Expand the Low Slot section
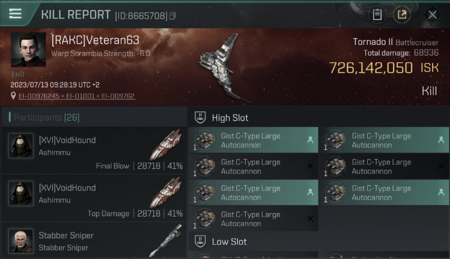450x259 pixels. 229,241
